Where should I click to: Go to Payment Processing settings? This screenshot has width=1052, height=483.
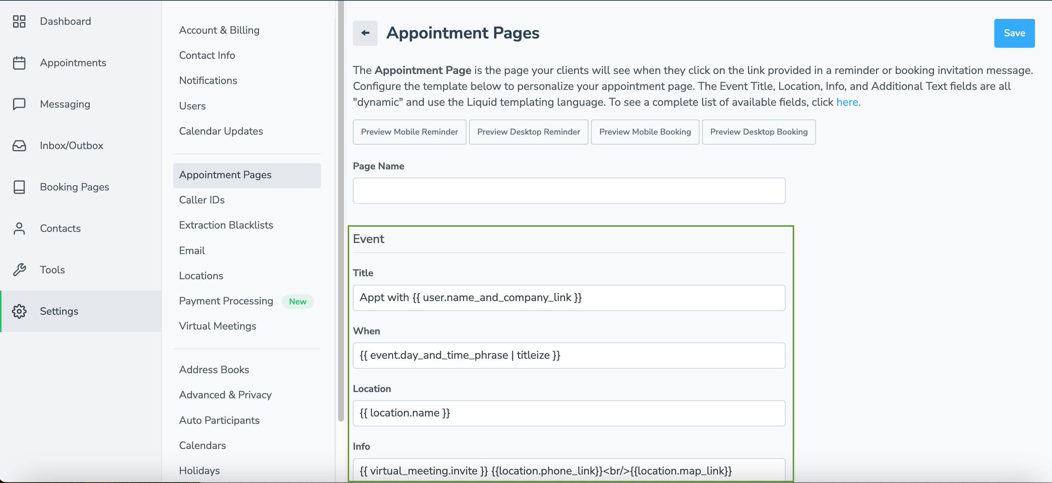pos(226,301)
